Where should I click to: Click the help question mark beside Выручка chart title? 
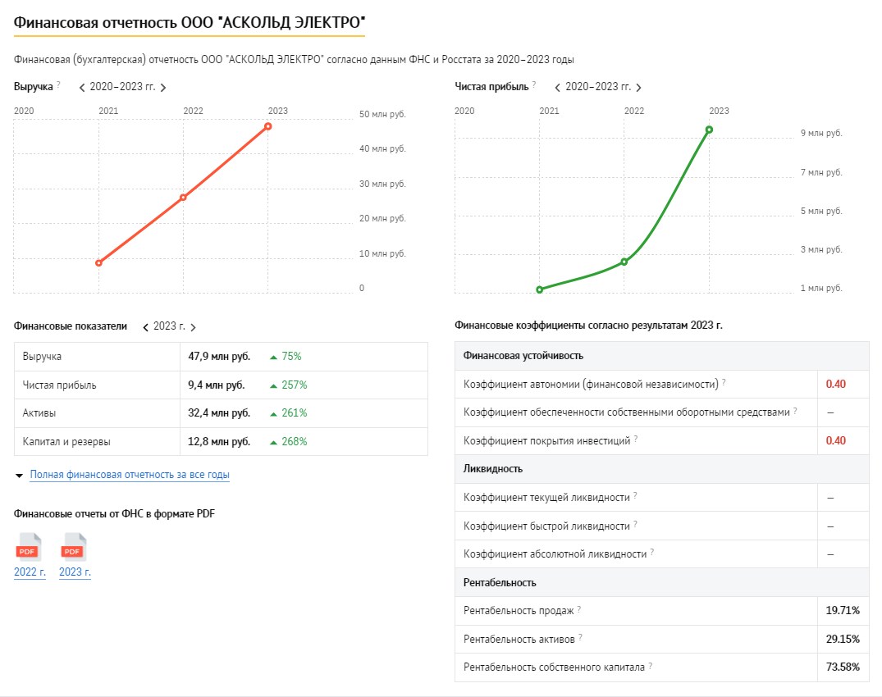58,84
